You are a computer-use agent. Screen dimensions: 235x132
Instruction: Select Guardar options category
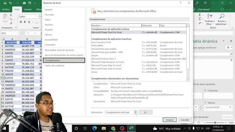tap(49, 30)
